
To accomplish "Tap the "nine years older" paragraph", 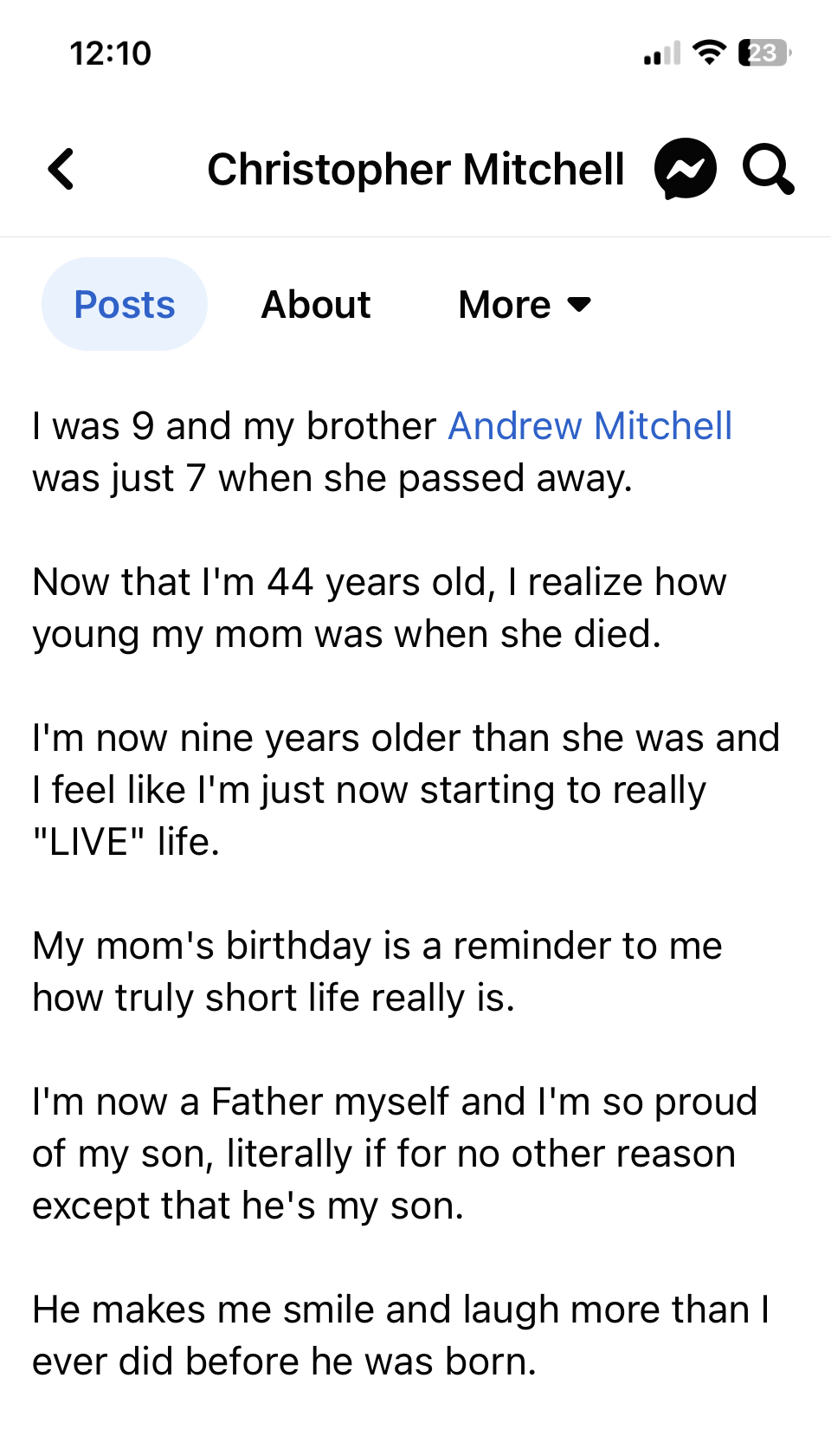I will [x=406, y=790].
